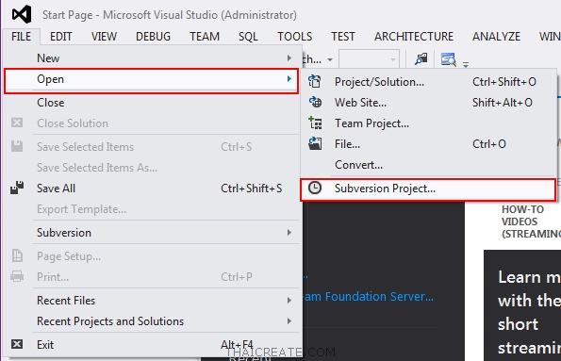Image resolution: width=561 pixels, height=361 pixels.
Task: Select Recent Files menu entry
Action: coord(151,300)
